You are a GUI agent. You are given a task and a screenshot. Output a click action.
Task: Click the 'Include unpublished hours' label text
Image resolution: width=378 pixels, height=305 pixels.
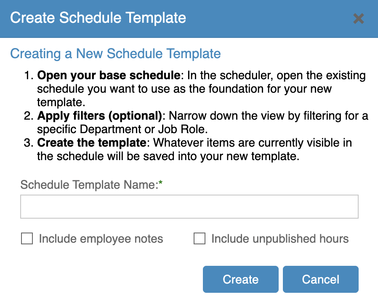[280, 239]
